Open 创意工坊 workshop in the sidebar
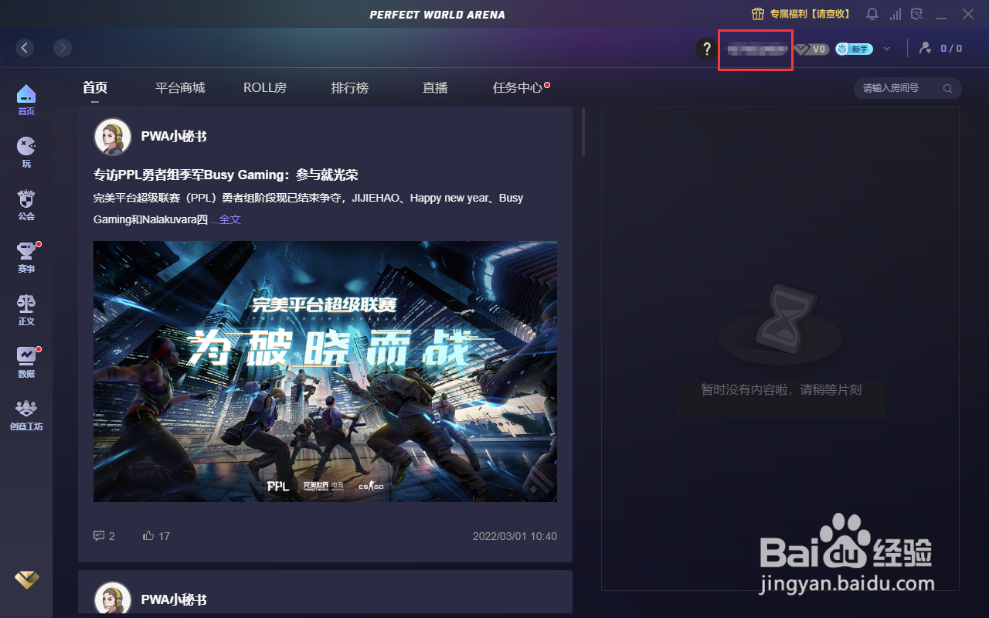Image resolution: width=989 pixels, height=618 pixels. point(26,416)
